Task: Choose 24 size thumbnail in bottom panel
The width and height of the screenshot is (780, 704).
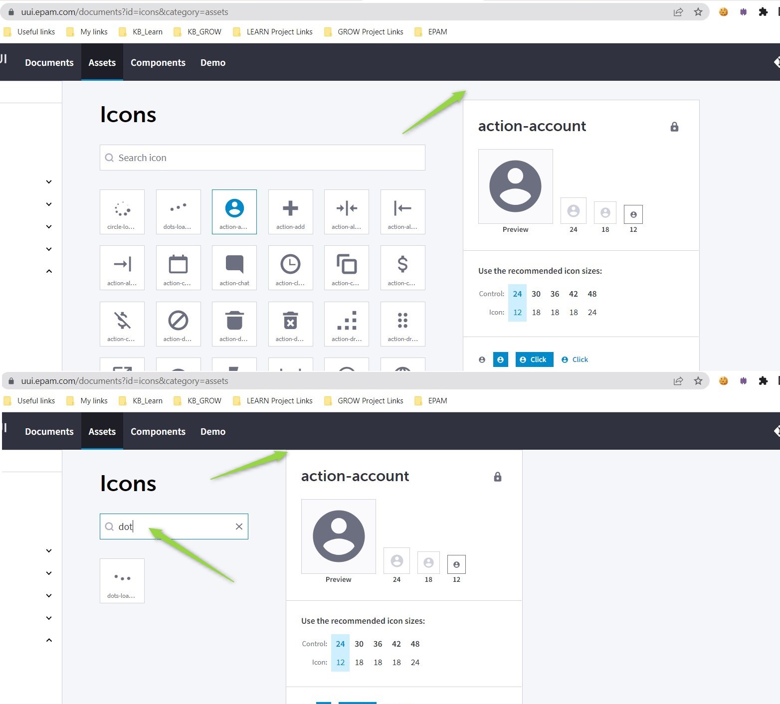Action: click(x=396, y=561)
